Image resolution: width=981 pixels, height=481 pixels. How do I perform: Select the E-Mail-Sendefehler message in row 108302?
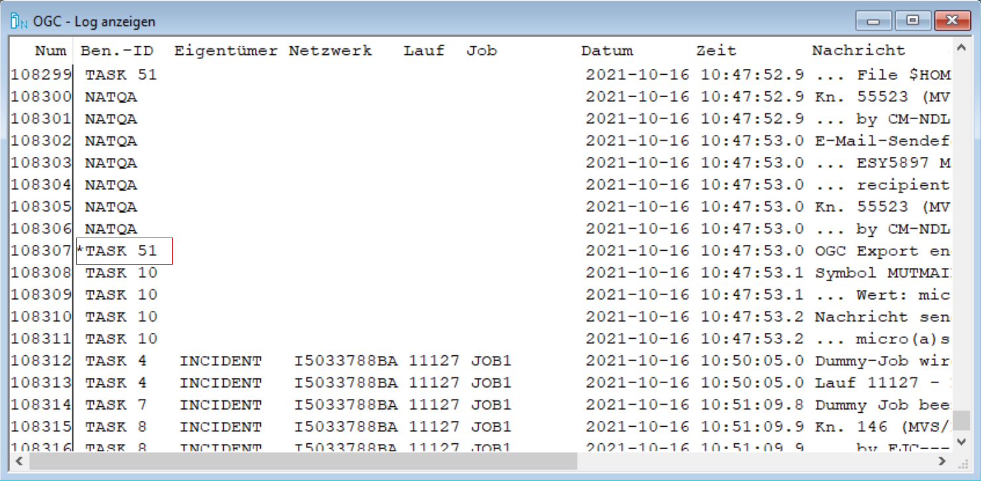tap(882, 141)
